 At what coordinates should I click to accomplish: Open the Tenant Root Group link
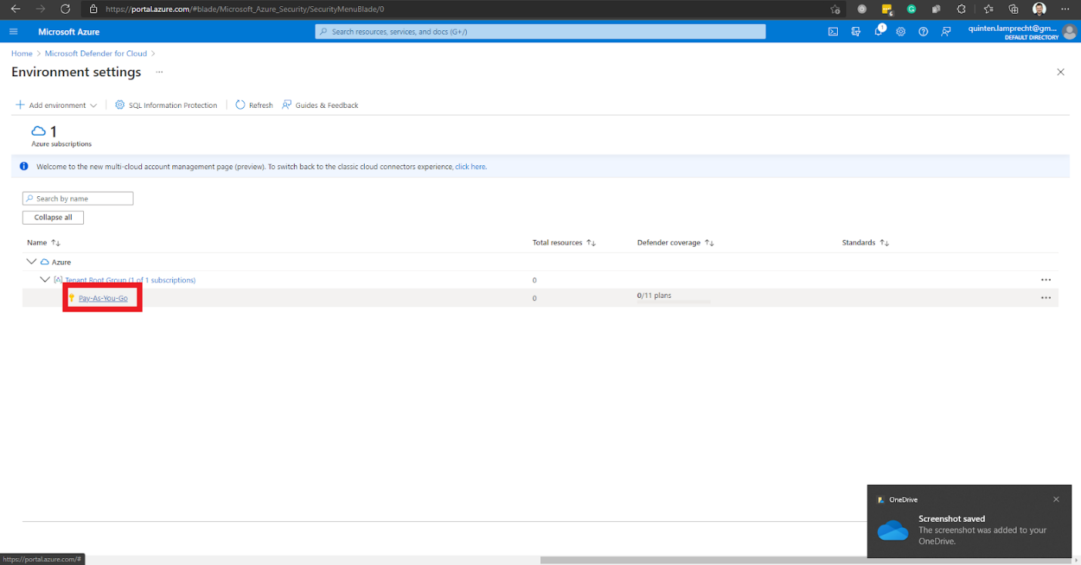pos(130,280)
